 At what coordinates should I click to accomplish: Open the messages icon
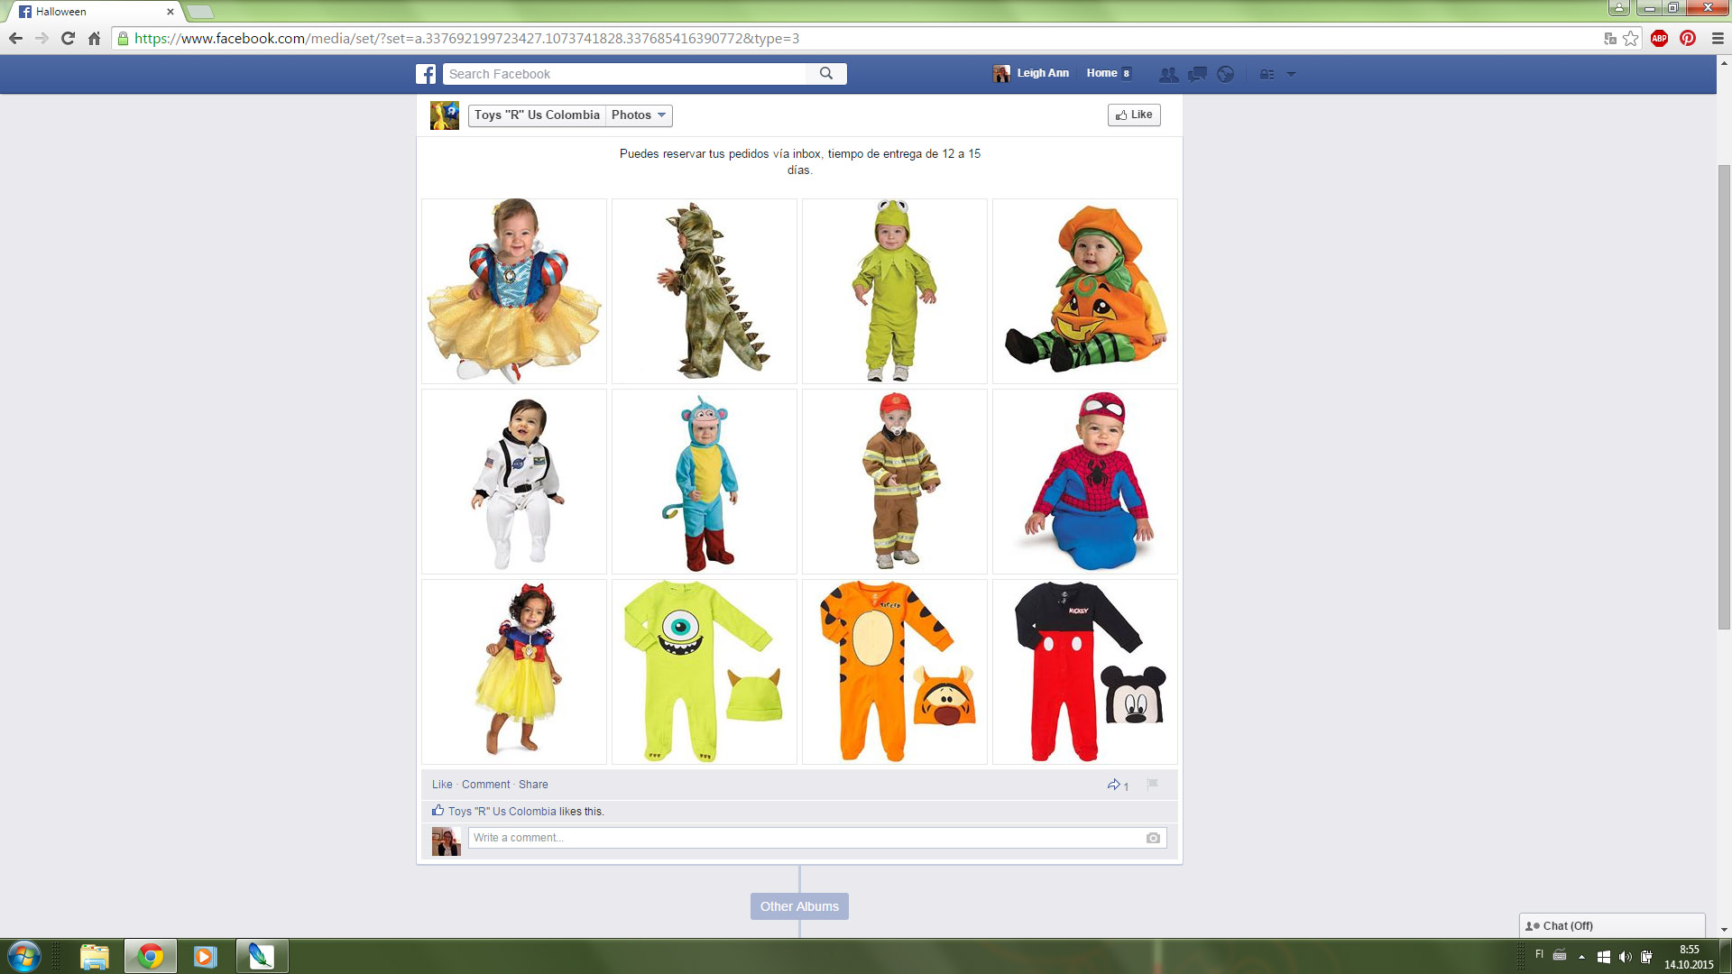pyautogui.click(x=1197, y=74)
